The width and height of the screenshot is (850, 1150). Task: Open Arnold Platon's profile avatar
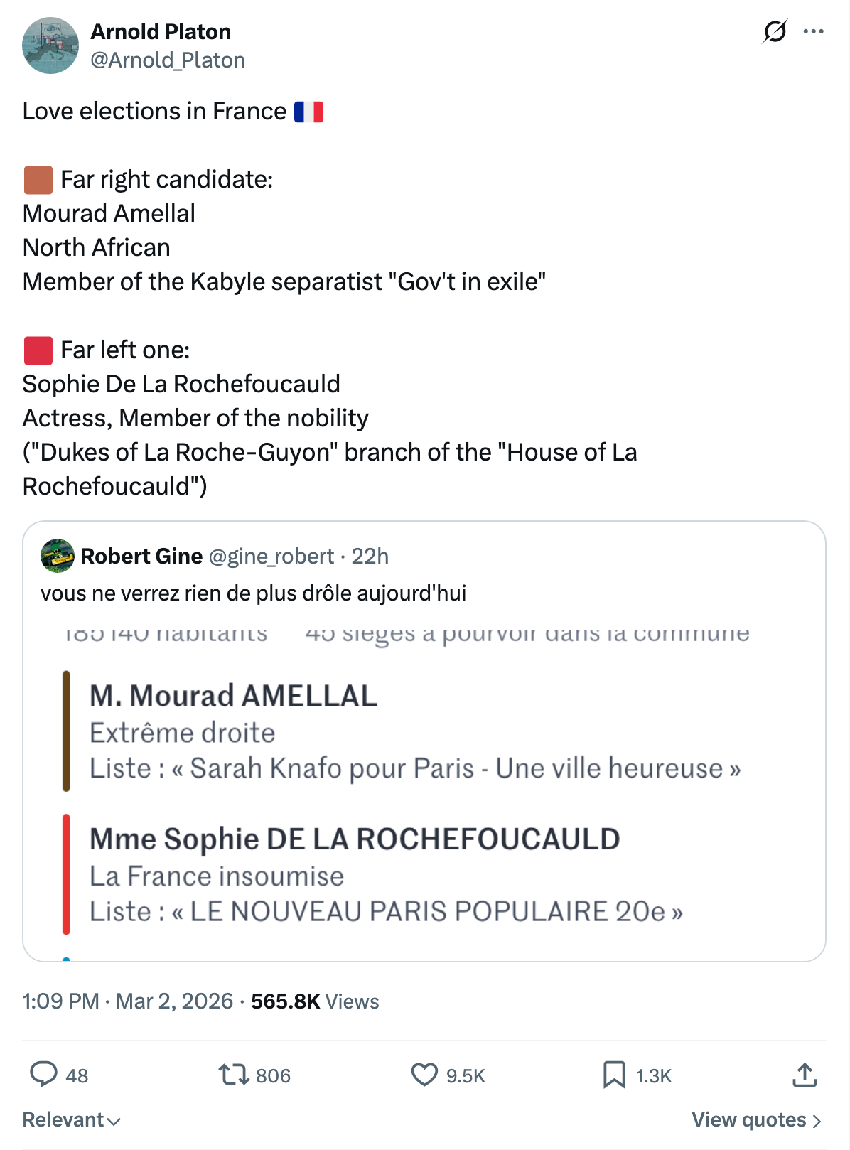[50, 45]
